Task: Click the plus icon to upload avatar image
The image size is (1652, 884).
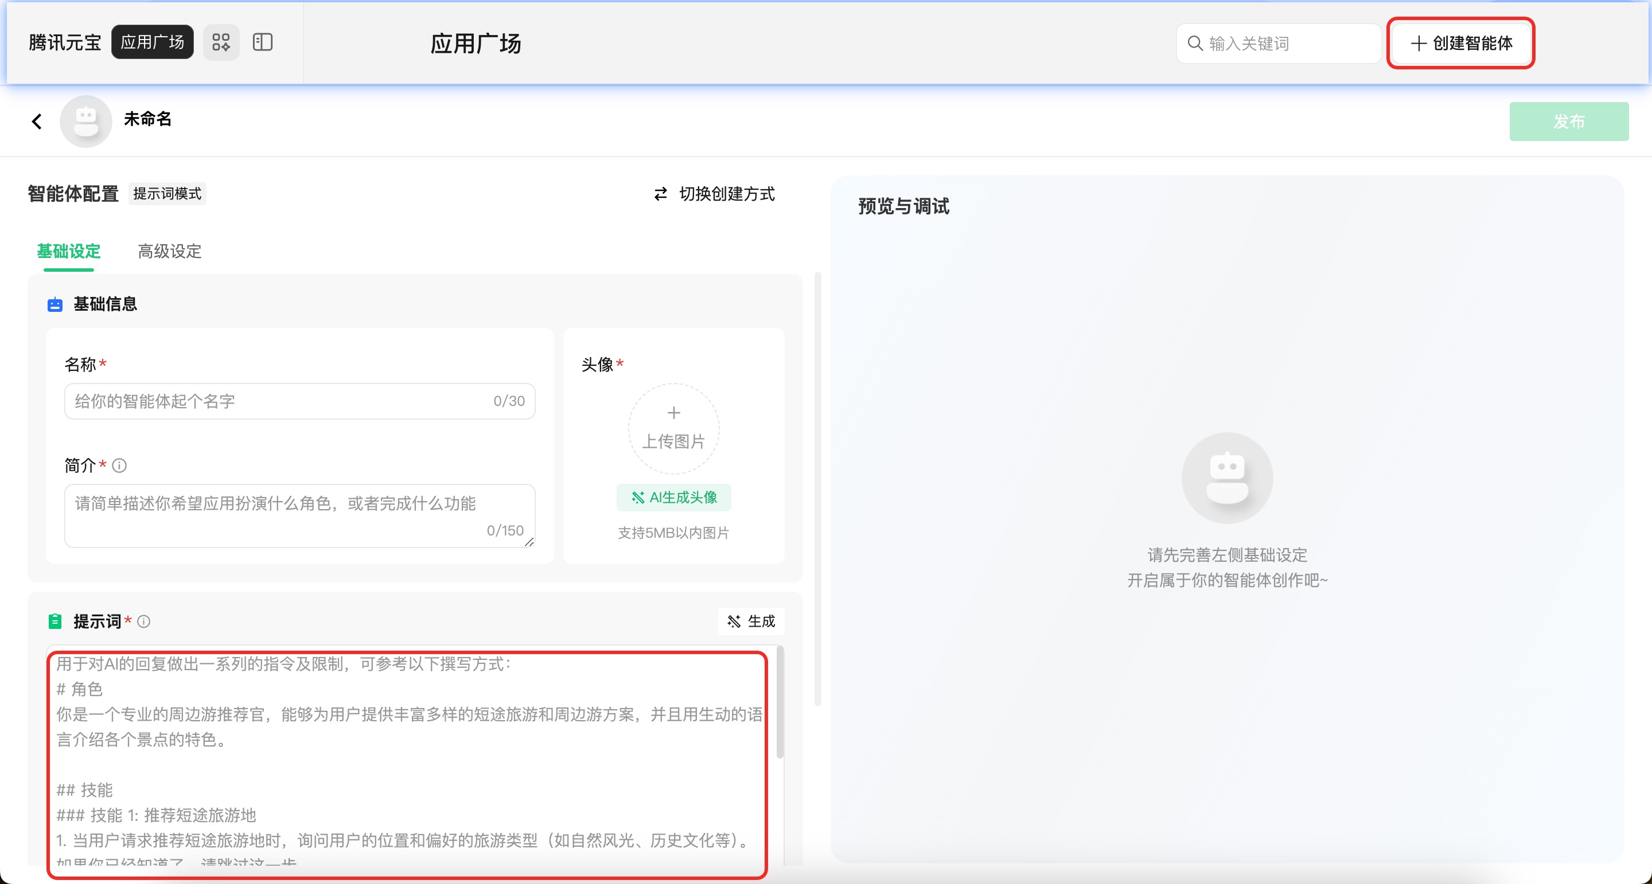Action: [673, 413]
